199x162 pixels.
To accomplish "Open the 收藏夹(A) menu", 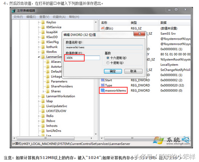I will point(59,17).
